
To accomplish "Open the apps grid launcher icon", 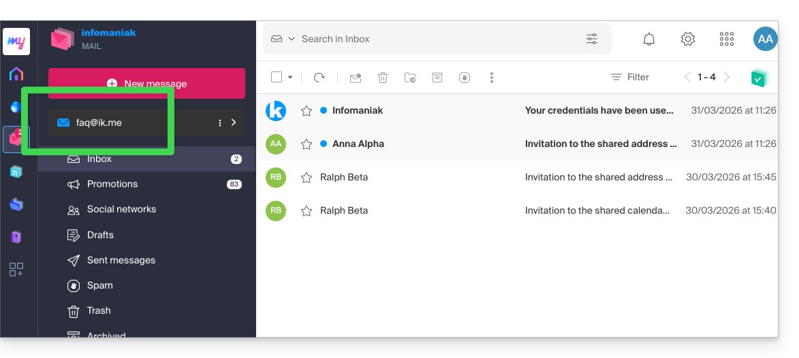I will click(727, 39).
